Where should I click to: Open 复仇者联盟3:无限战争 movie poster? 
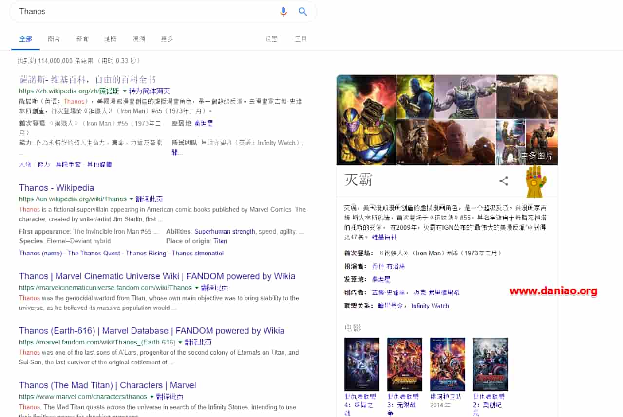click(x=405, y=364)
